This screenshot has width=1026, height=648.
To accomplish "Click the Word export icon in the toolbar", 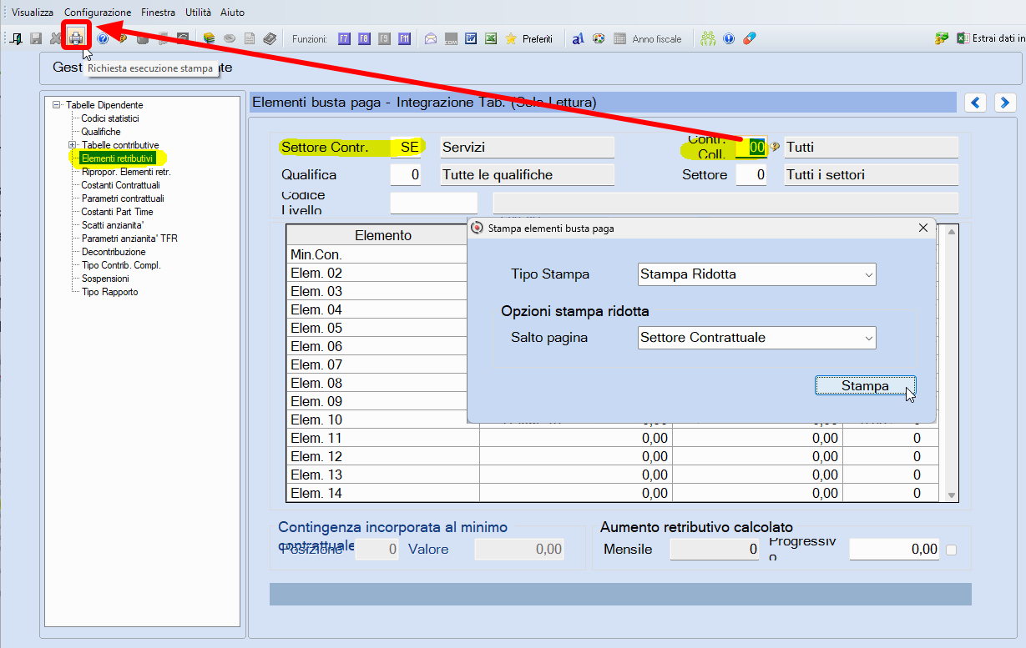I will pyautogui.click(x=471, y=38).
